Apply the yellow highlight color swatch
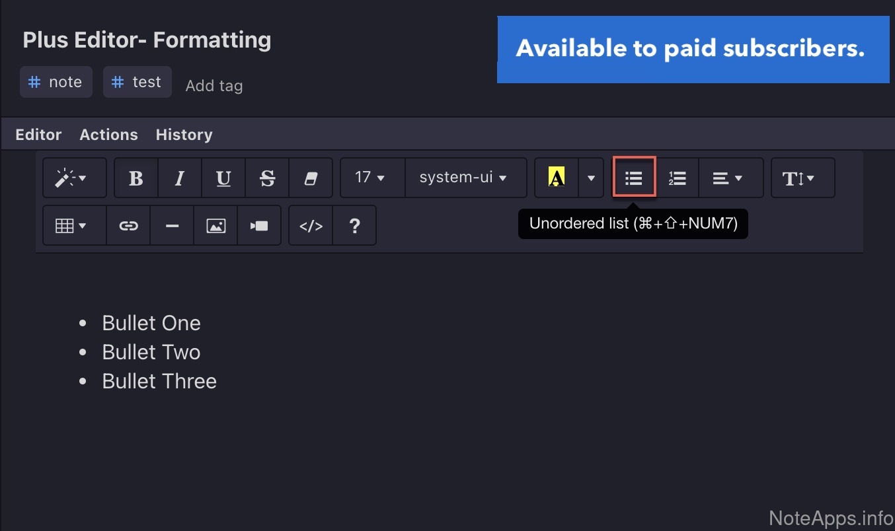The image size is (895, 531). [557, 178]
